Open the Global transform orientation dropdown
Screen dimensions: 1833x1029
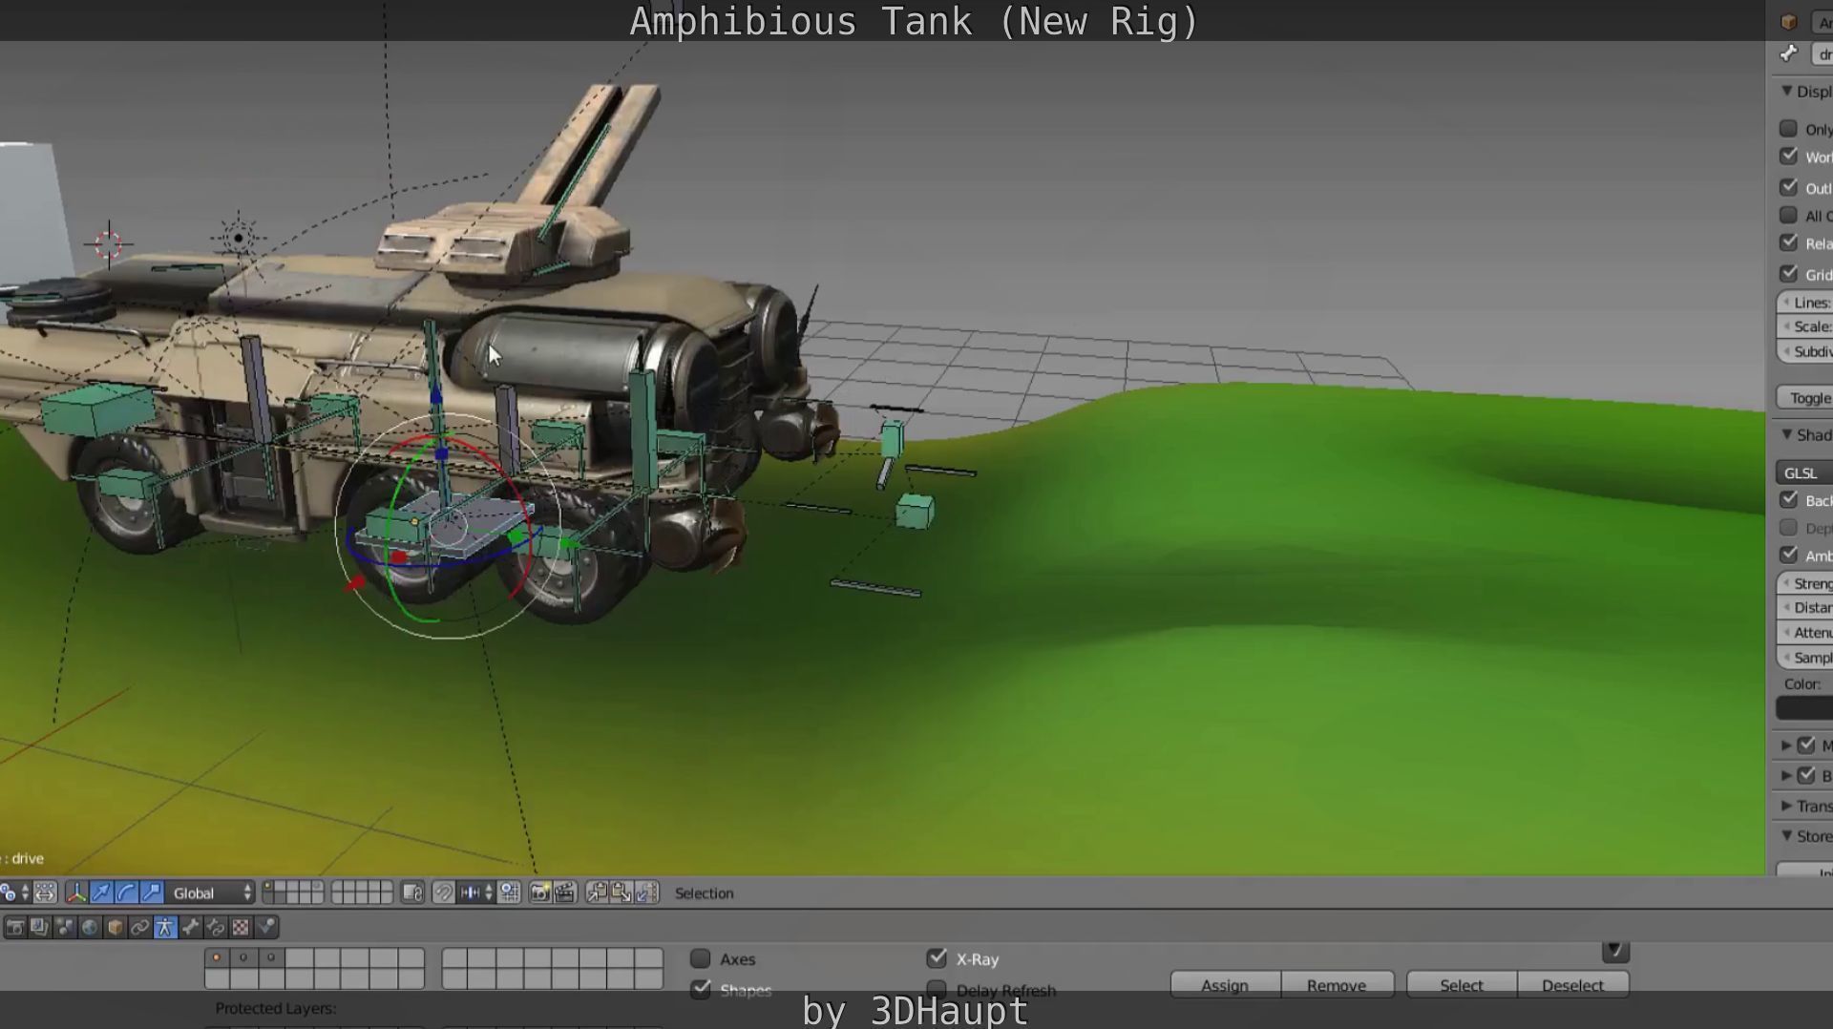coord(212,893)
